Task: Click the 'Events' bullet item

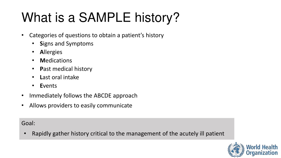Action: click(x=48, y=86)
